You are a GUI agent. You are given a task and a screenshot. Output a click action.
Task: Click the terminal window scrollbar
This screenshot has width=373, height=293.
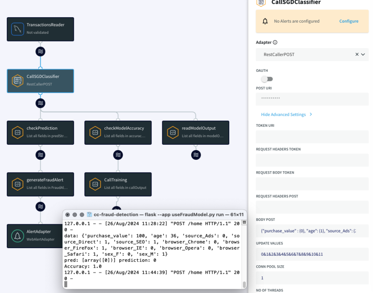point(244,284)
